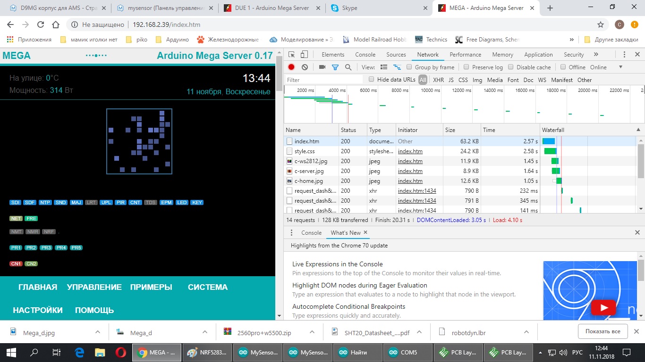Toggle the network filter funnel icon
This screenshot has height=362, width=645.
(335, 67)
